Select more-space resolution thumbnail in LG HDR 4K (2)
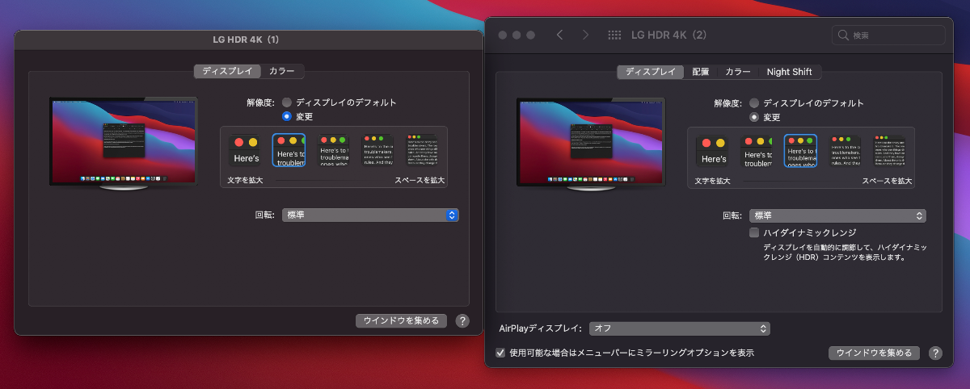Viewport: 970px width, 389px height. [x=888, y=151]
